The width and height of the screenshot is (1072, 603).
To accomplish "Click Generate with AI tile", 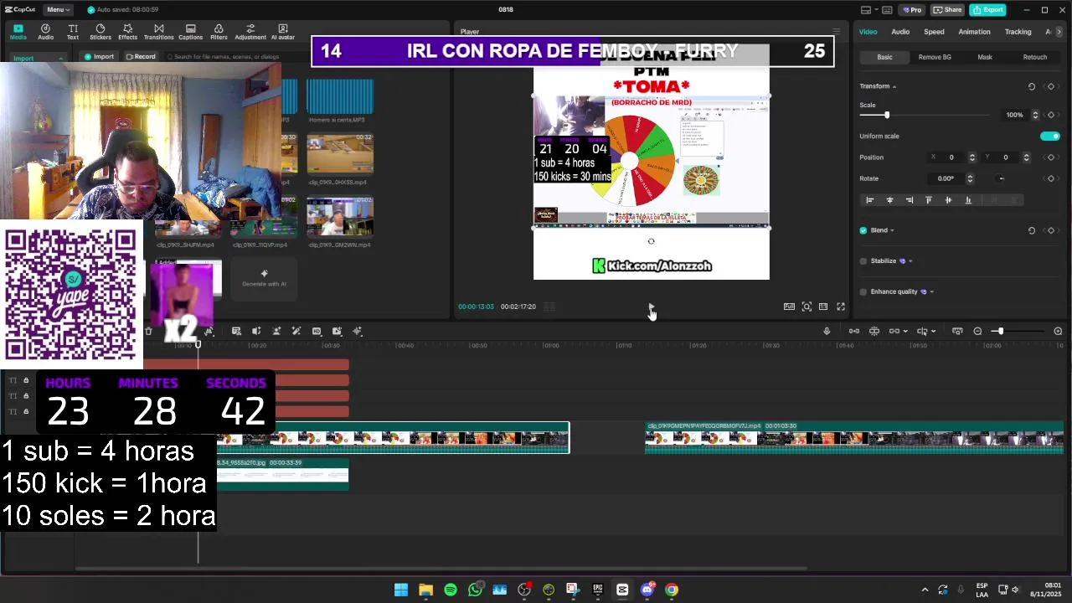I will pyautogui.click(x=264, y=278).
